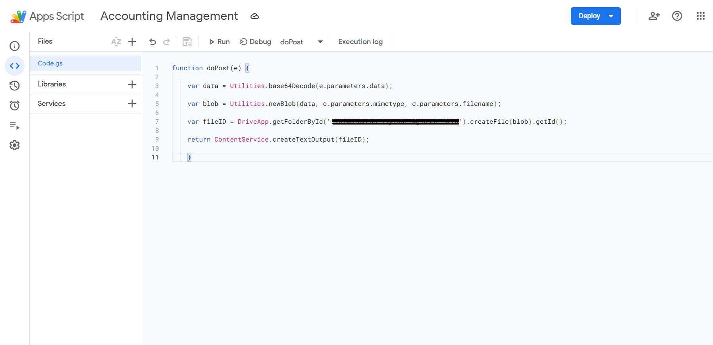
Task: Add a new file with plus icon
Action: (x=132, y=42)
